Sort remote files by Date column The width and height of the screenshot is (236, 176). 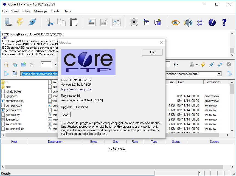click(190, 82)
